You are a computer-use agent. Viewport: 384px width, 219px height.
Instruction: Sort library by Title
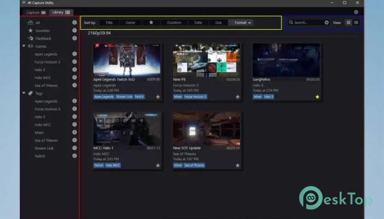point(109,22)
